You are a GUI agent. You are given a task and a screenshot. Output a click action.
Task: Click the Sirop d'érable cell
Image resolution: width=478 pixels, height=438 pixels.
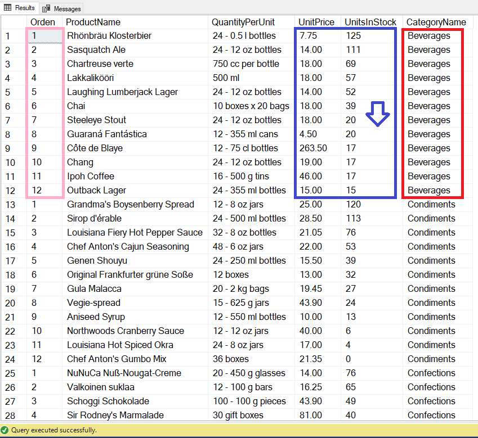pos(135,219)
